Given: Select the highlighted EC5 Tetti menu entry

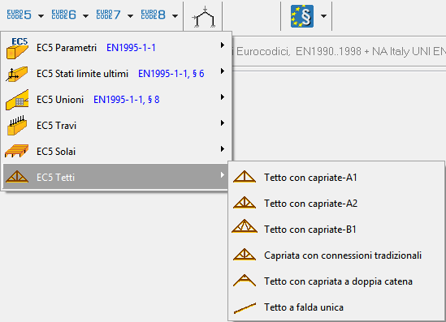Looking at the screenshot, I should [x=116, y=177].
